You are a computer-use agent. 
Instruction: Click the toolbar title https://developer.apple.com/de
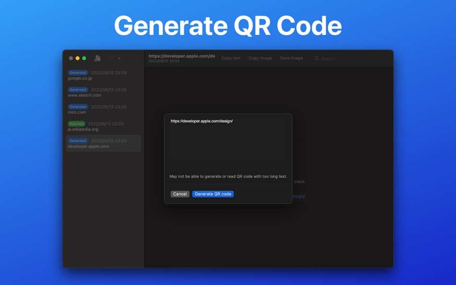(182, 56)
